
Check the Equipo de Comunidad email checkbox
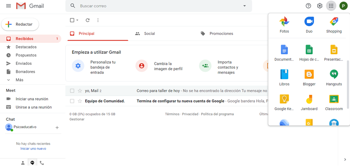[72, 101]
